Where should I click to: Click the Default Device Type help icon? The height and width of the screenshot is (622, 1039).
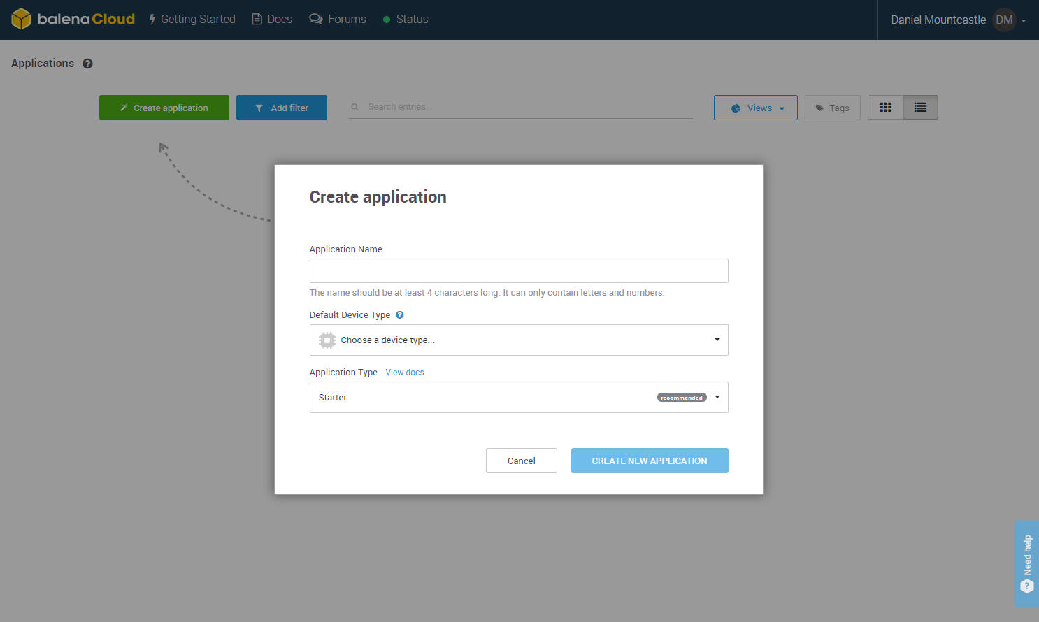click(x=400, y=315)
